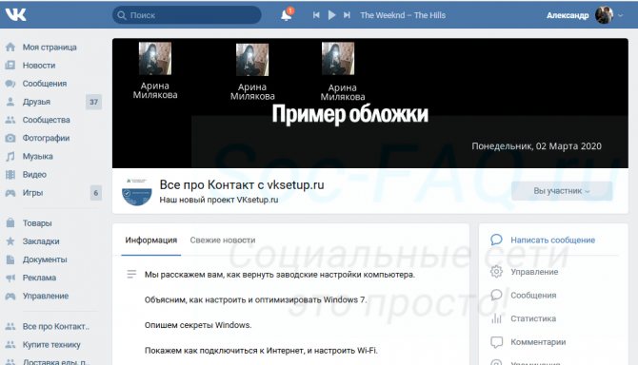Open Закладки section
The image size is (638, 365).
(41, 241)
